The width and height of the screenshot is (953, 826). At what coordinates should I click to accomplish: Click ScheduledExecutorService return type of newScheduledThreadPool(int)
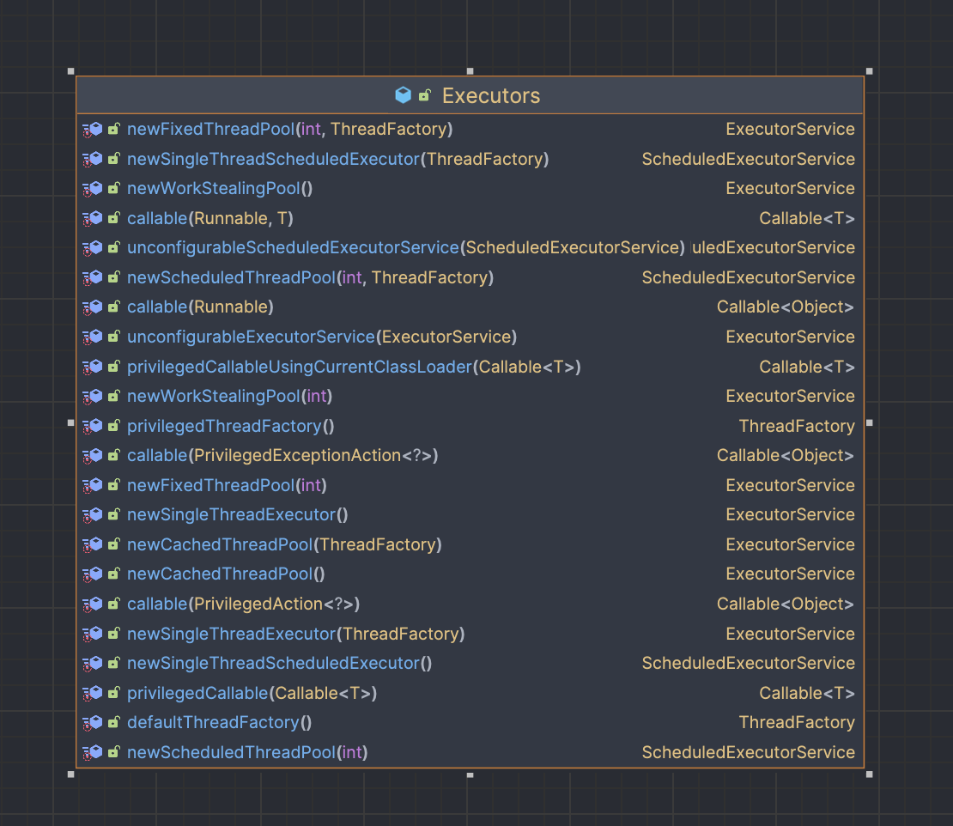click(748, 752)
